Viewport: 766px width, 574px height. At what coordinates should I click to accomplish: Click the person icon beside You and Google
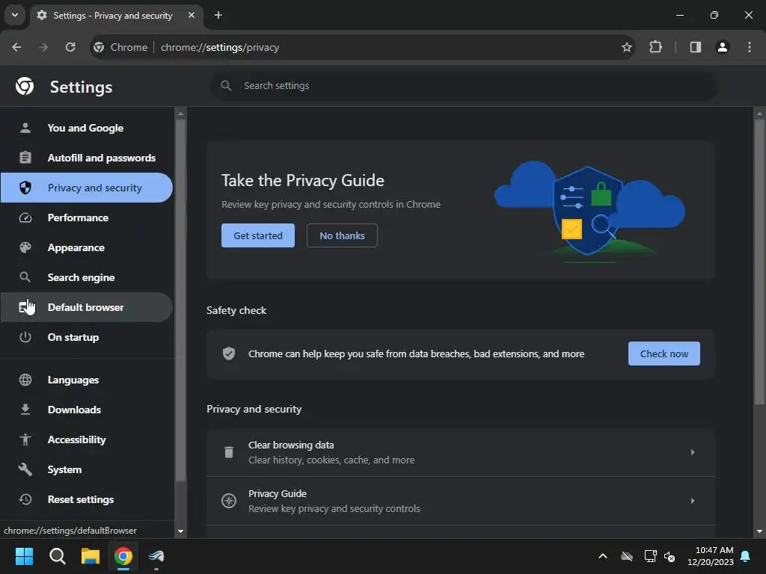click(x=25, y=128)
